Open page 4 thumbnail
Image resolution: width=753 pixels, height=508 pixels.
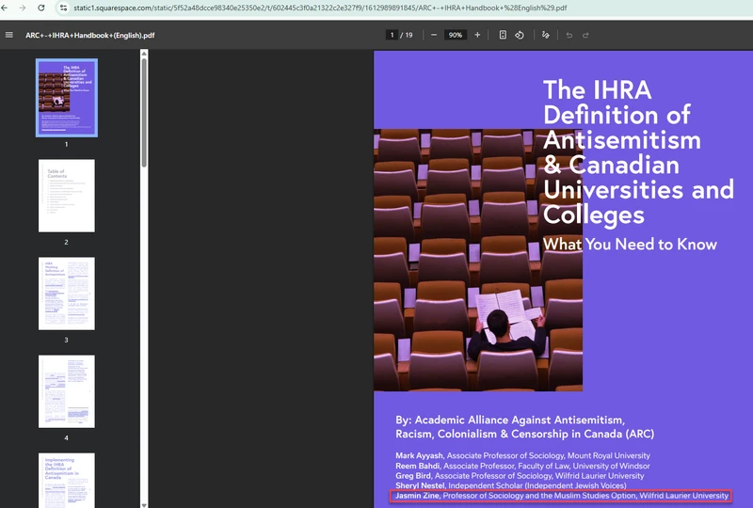pyautogui.click(x=67, y=391)
